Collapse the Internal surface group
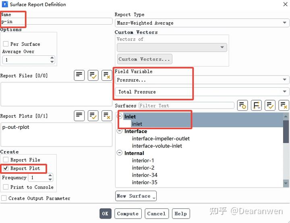 (x=120, y=153)
